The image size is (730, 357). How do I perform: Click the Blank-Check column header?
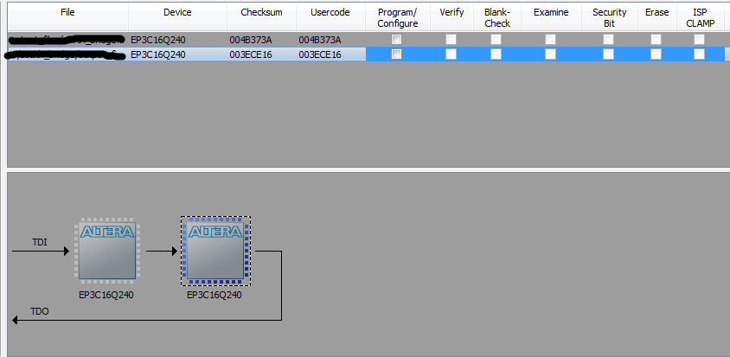point(496,17)
